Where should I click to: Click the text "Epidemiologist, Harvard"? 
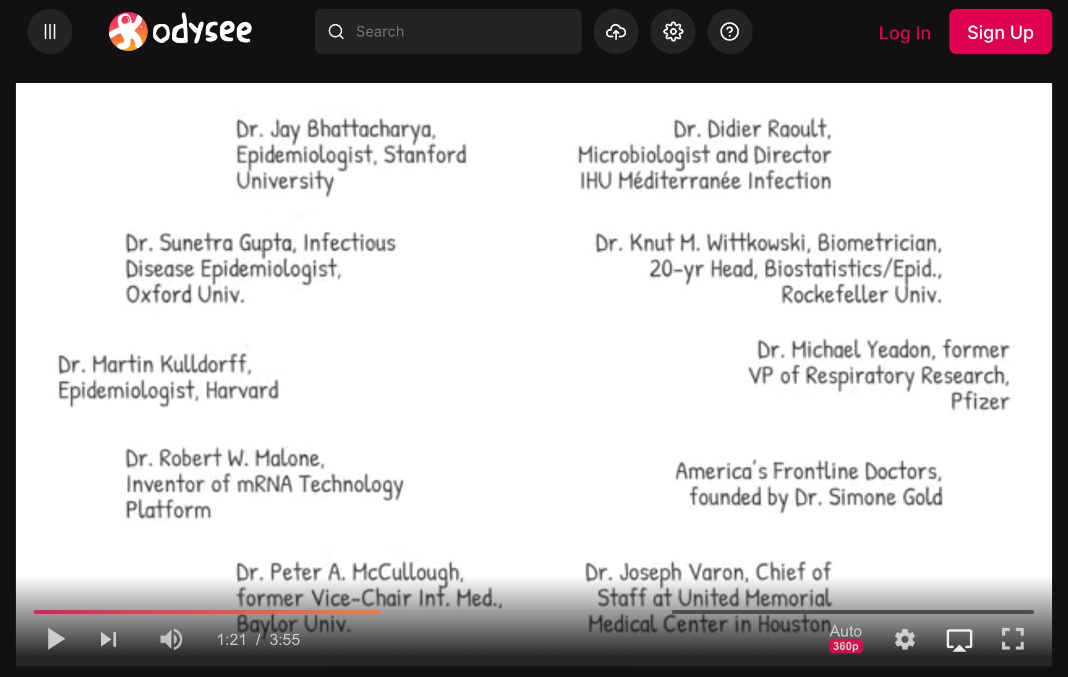click(x=169, y=391)
